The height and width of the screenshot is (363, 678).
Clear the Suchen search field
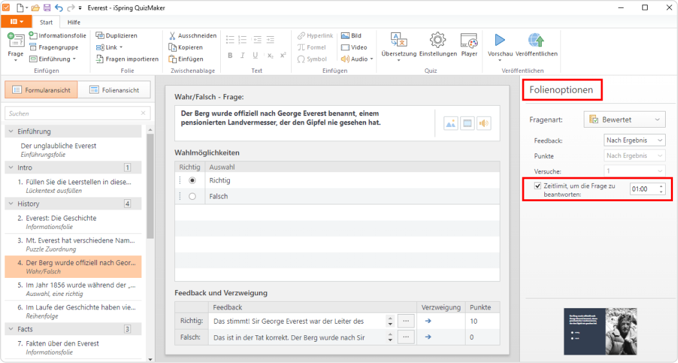click(x=143, y=113)
